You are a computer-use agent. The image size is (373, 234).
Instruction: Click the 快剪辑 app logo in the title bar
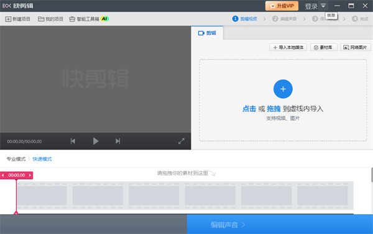[17, 6]
